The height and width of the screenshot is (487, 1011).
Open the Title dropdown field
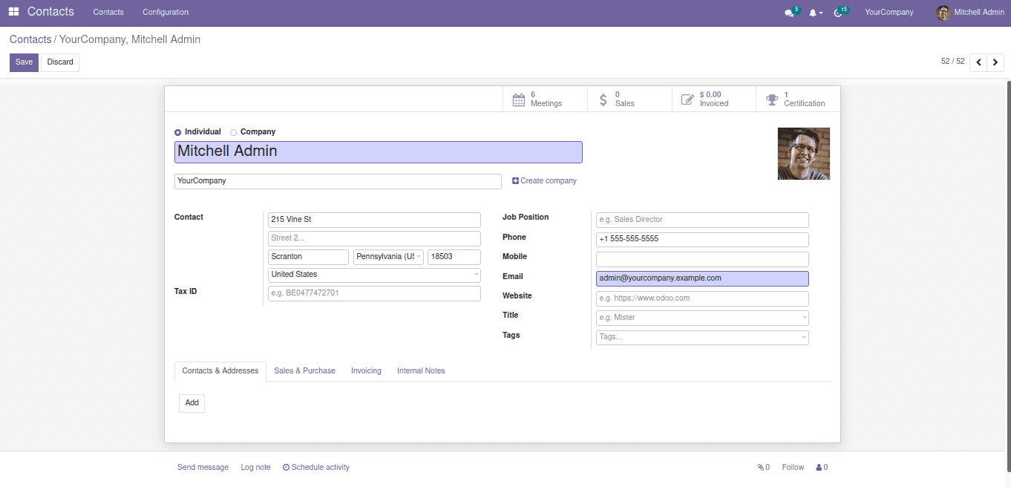[x=701, y=318]
